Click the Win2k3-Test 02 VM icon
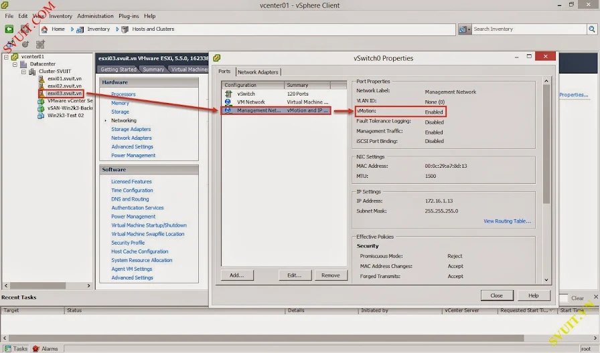 tap(41, 116)
